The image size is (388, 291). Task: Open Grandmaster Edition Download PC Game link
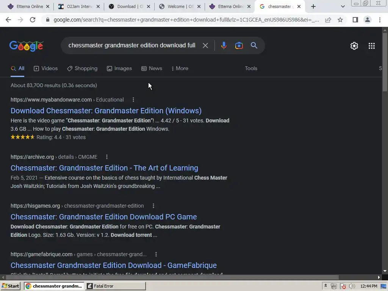(104, 217)
